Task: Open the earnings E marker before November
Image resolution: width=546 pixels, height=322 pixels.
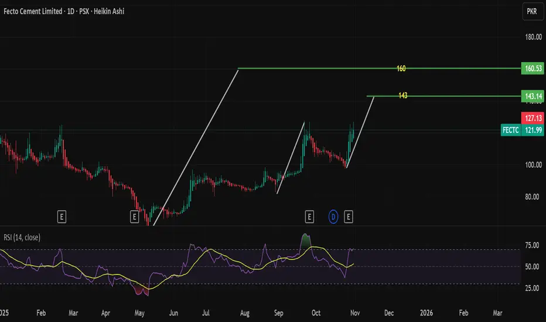Action: (348, 217)
